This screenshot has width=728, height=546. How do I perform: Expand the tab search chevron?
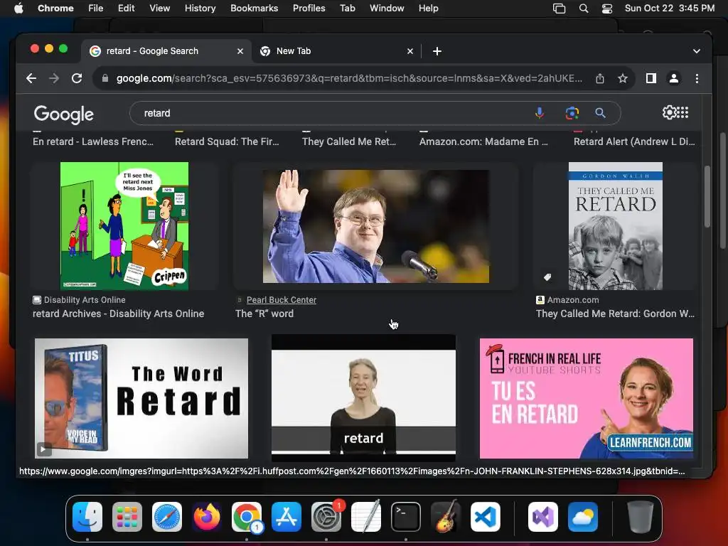[697, 51]
